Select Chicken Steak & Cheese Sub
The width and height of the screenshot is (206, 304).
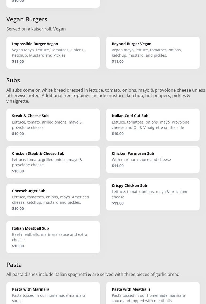(x=53, y=162)
